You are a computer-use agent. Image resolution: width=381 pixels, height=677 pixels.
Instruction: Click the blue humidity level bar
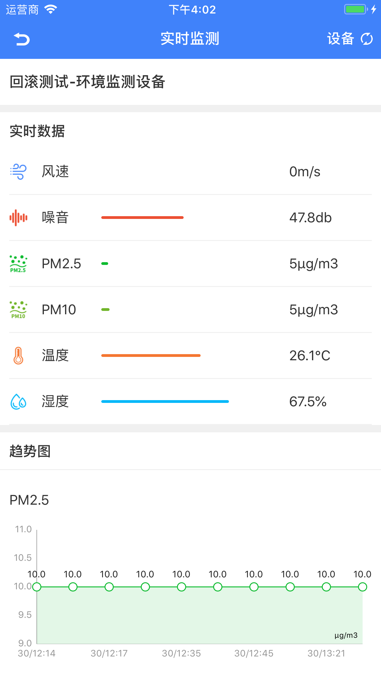click(165, 401)
